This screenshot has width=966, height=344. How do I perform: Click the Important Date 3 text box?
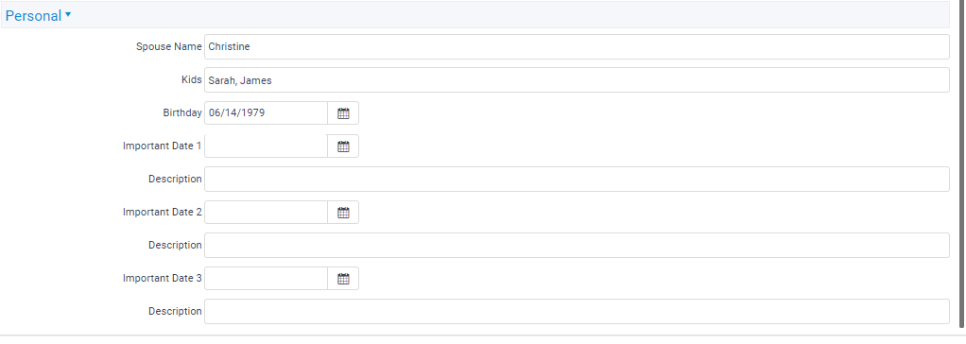tap(267, 279)
